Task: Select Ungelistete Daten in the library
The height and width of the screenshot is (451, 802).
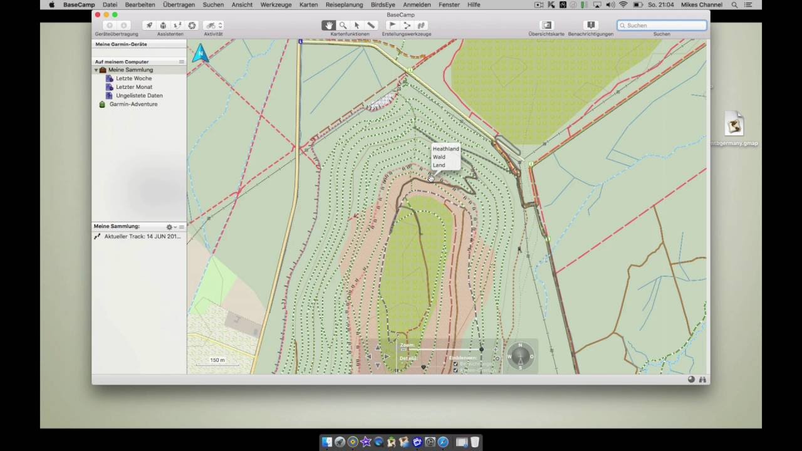Action: 139,96
